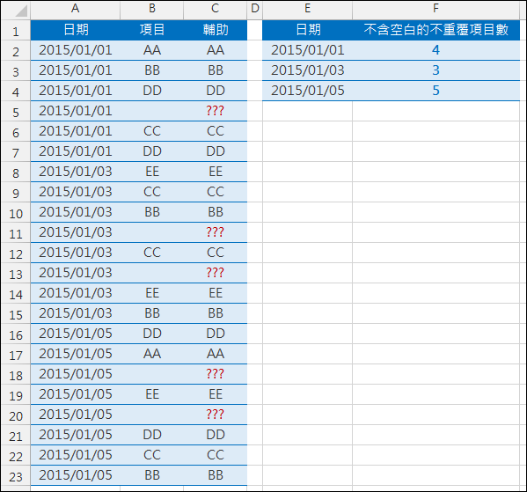
Task: Select row 5 header
Action: [16, 112]
